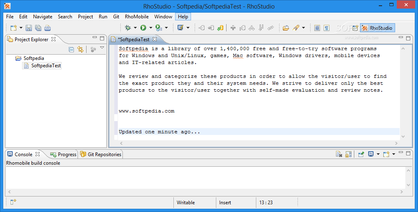Minimize the editor area
The width and height of the screenshot is (418, 212).
[x=401, y=38]
